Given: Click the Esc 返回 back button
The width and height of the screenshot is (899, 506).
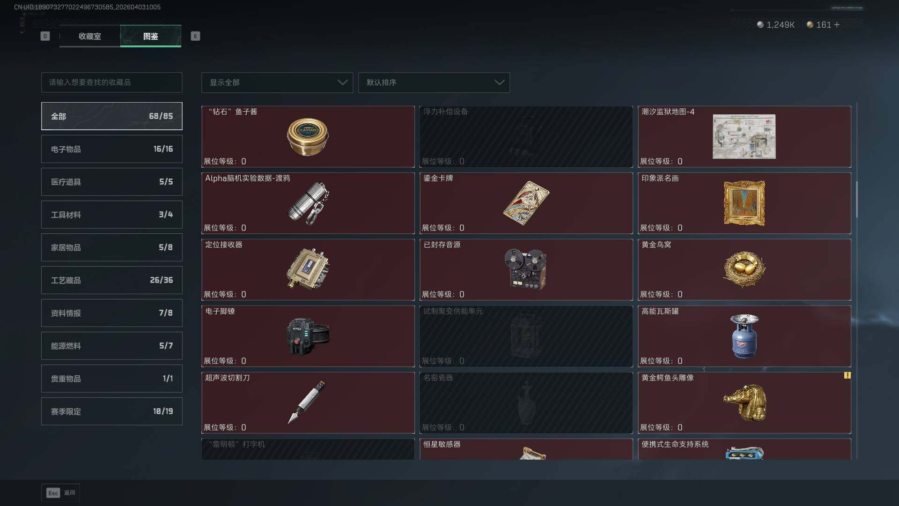Looking at the screenshot, I should [x=61, y=493].
